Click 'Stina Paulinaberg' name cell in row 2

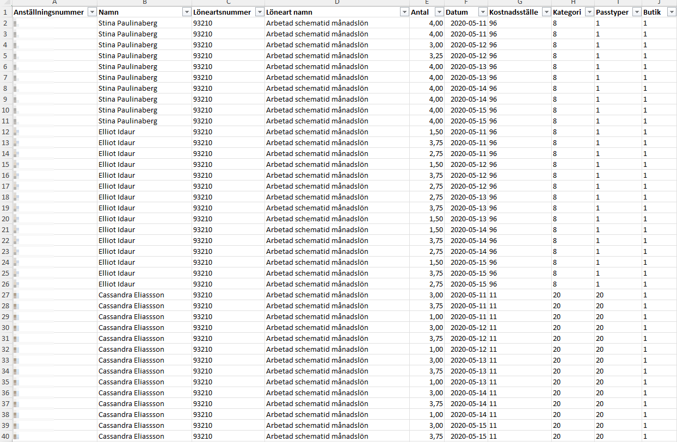pos(144,23)
